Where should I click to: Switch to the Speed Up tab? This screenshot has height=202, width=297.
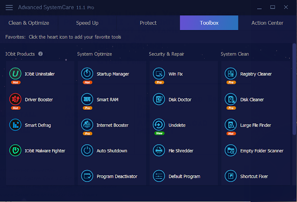(x=87, y=23)
